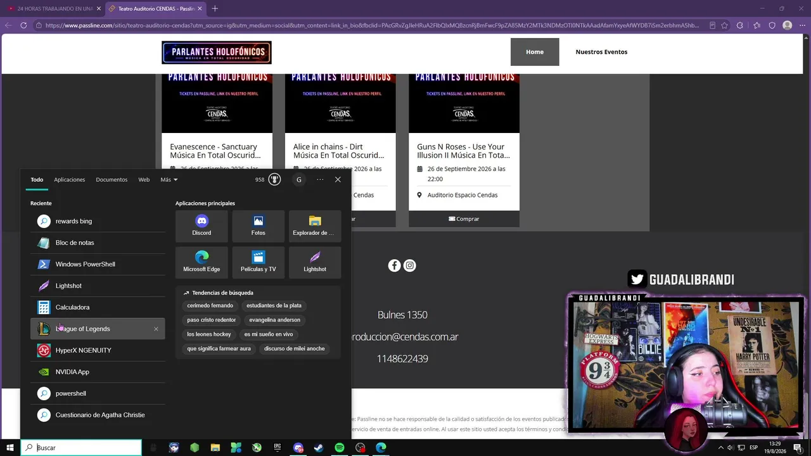Refresh the browser page

pos(23,25)
